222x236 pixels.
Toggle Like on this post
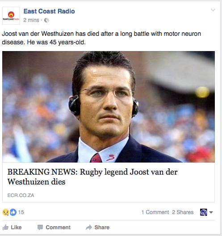coord(12,227)
